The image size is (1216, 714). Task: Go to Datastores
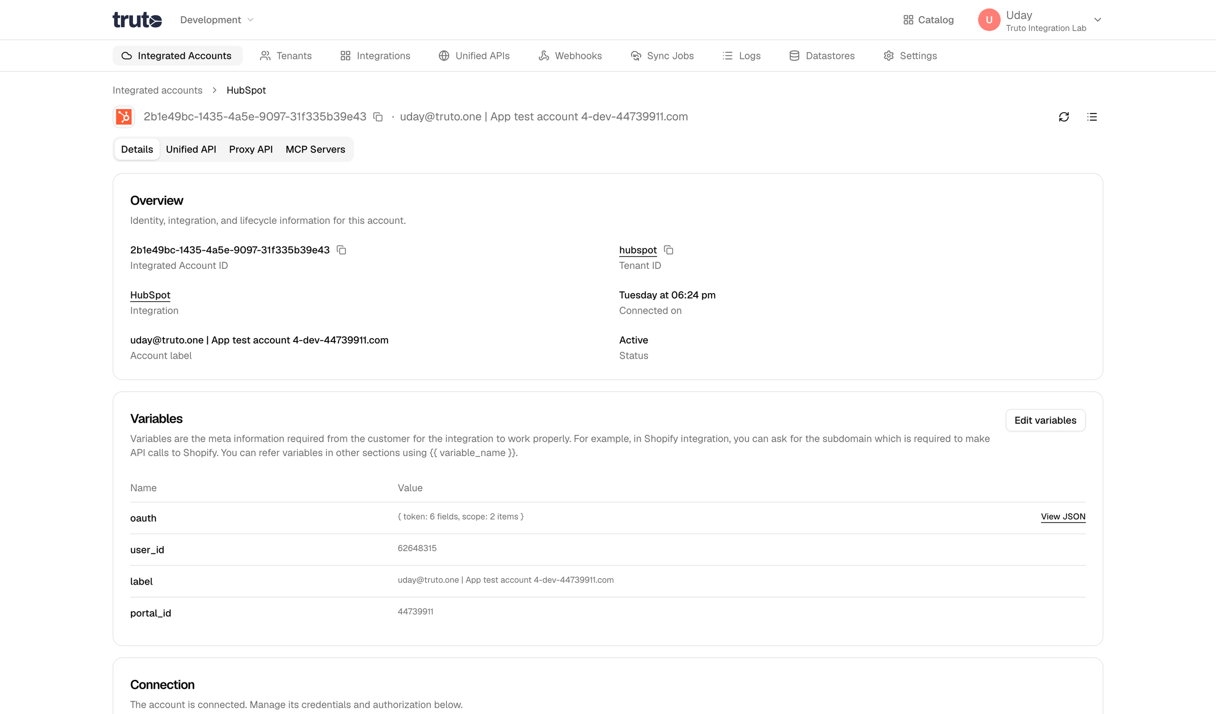click(x=822, y=56)
